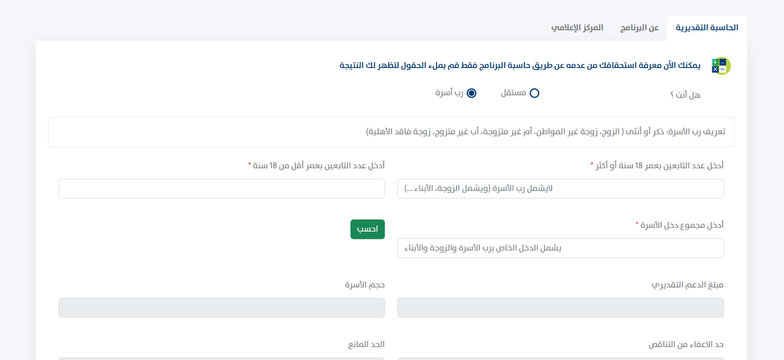Click the هل أنت ؟ question label

[685, 95]
